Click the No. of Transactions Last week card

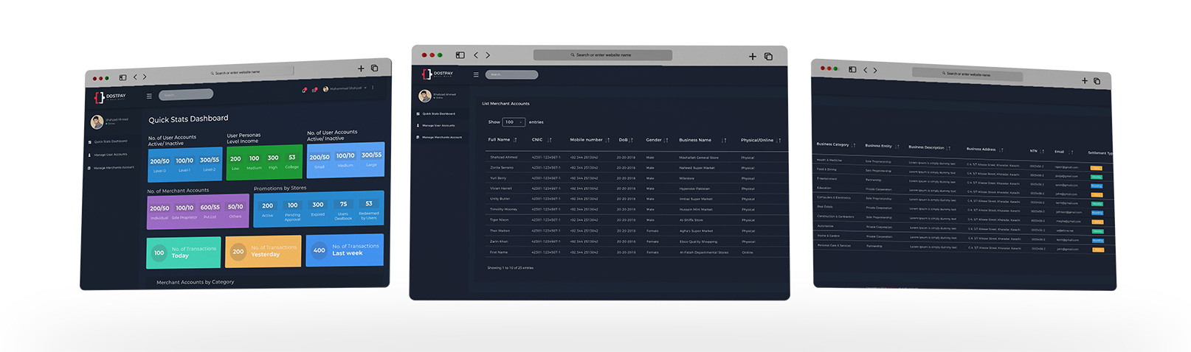click(345, 250)
